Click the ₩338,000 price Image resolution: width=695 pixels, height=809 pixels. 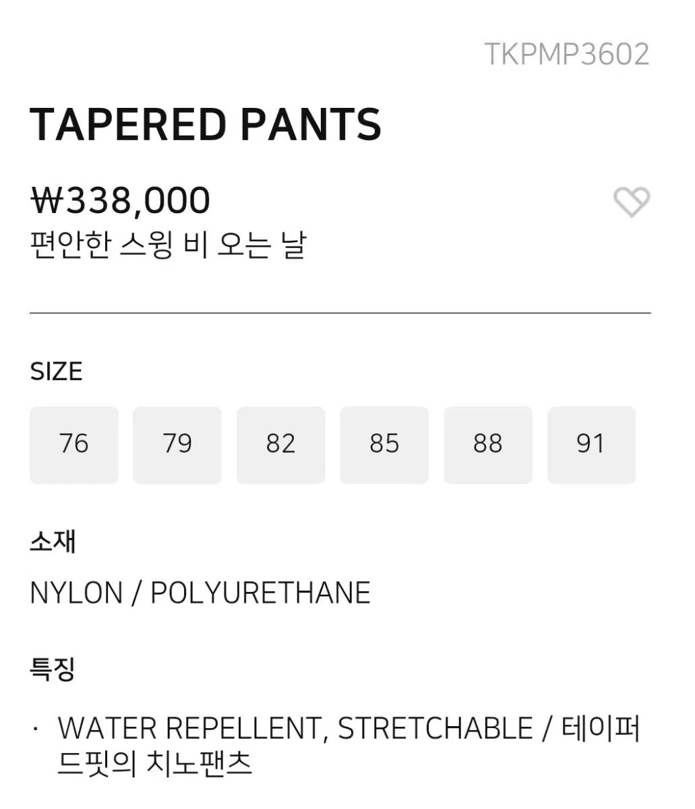tap(121, 200)
